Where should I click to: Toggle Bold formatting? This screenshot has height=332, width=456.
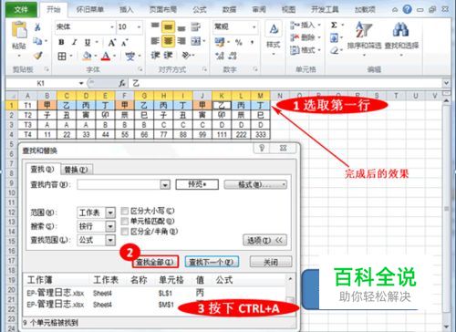point(61,42)
